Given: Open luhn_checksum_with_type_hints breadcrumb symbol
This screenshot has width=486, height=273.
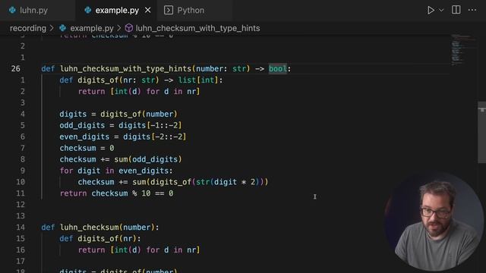Looking at the screenshot, I should pyautogui.click(x=197, y=28).
